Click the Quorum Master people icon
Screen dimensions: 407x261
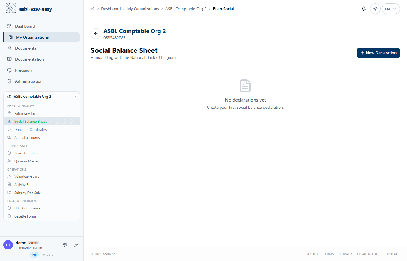coord(9,161)
